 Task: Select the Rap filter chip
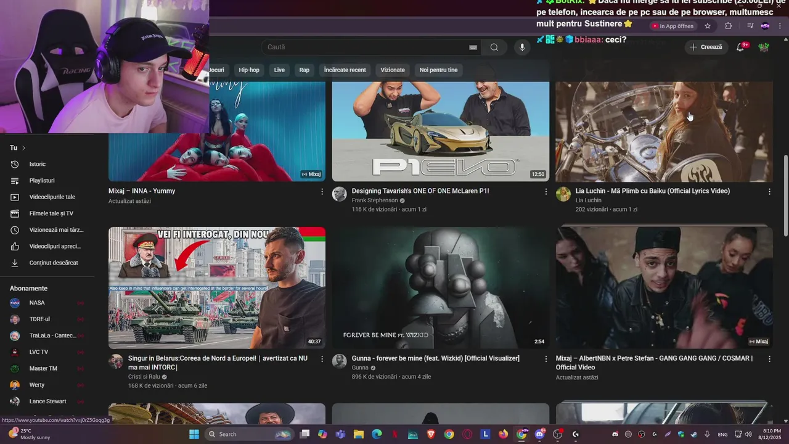(305, 70)
